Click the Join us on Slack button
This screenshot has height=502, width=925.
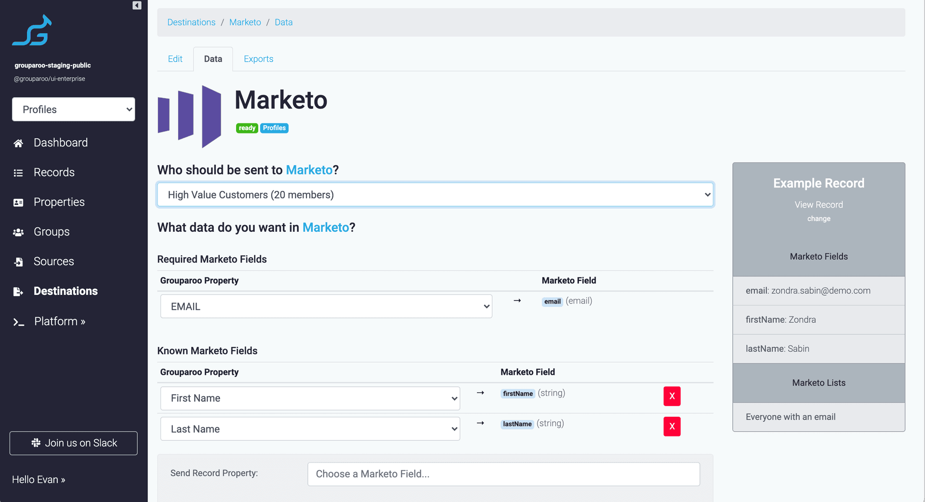tap(73, 443)
